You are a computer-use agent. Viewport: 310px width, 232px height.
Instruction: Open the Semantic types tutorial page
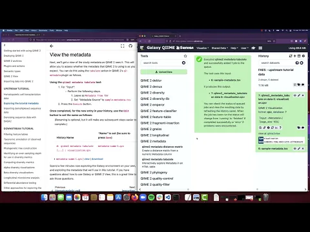click(12, 71)
